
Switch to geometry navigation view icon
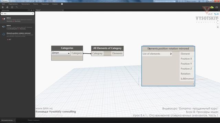[210, 14]
